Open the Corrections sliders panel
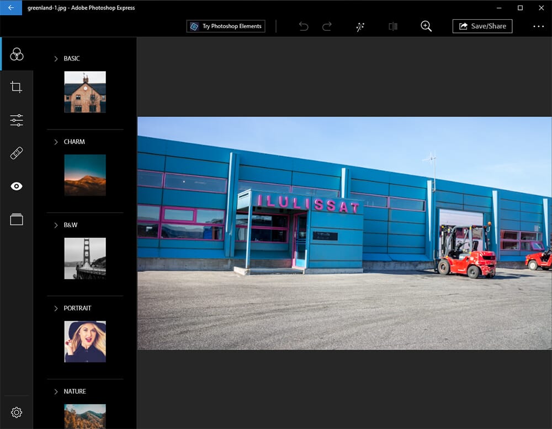 tap(17, 120)
